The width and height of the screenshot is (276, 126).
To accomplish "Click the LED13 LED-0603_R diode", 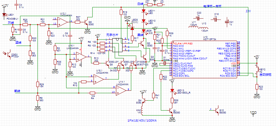I will (x=172, y=90).
